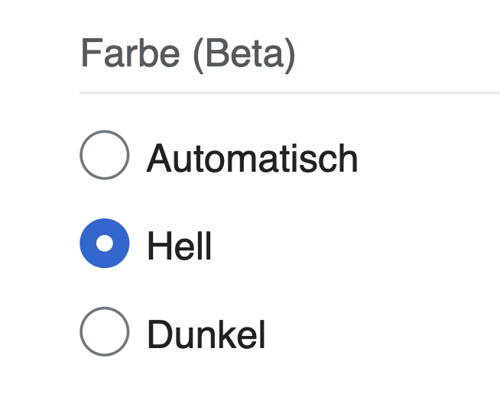Pick the word Hell under Farbe
This screenshot has width=500, height=400.
point(179,247)
